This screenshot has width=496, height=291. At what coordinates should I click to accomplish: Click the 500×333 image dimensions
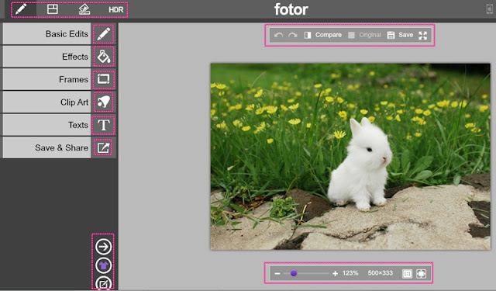(381, 273)
